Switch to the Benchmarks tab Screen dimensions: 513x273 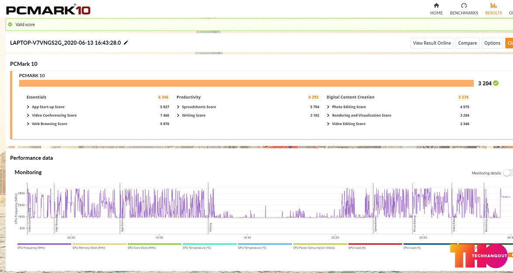click(464, 9)
